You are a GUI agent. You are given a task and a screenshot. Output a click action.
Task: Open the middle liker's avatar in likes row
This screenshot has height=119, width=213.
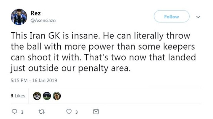(47, 96)
